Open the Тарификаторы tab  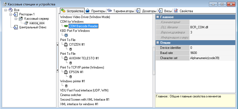(121, 11)
